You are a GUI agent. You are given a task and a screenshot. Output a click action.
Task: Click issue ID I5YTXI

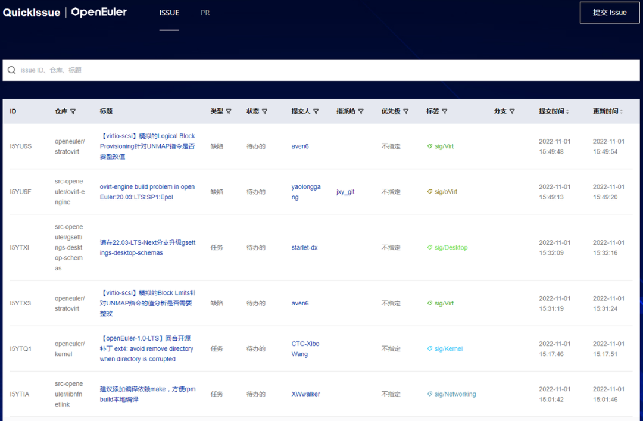tap(19, 248)
